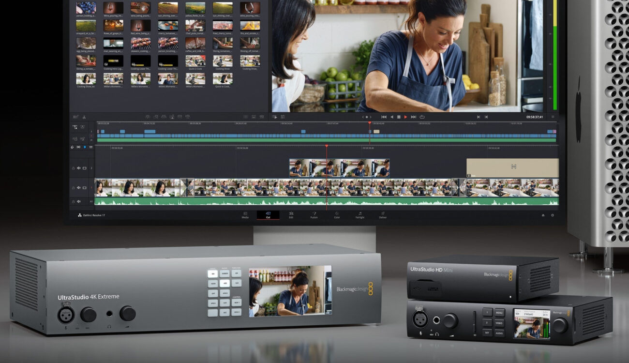Select the beige title clip on track 2
The image size is (629, 363).
pos(512,168)
